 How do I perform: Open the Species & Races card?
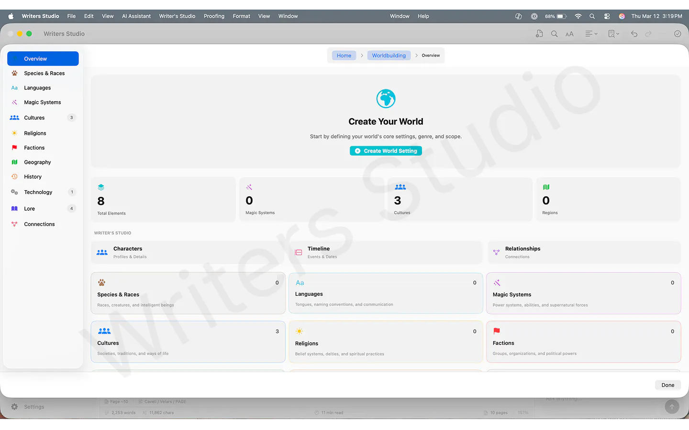[188, 293]
